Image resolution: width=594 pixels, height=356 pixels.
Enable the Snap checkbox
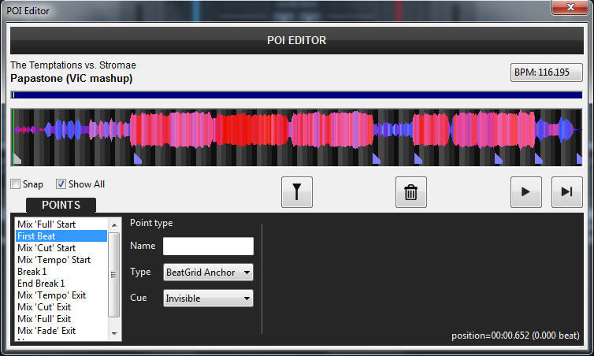(16, 184)
